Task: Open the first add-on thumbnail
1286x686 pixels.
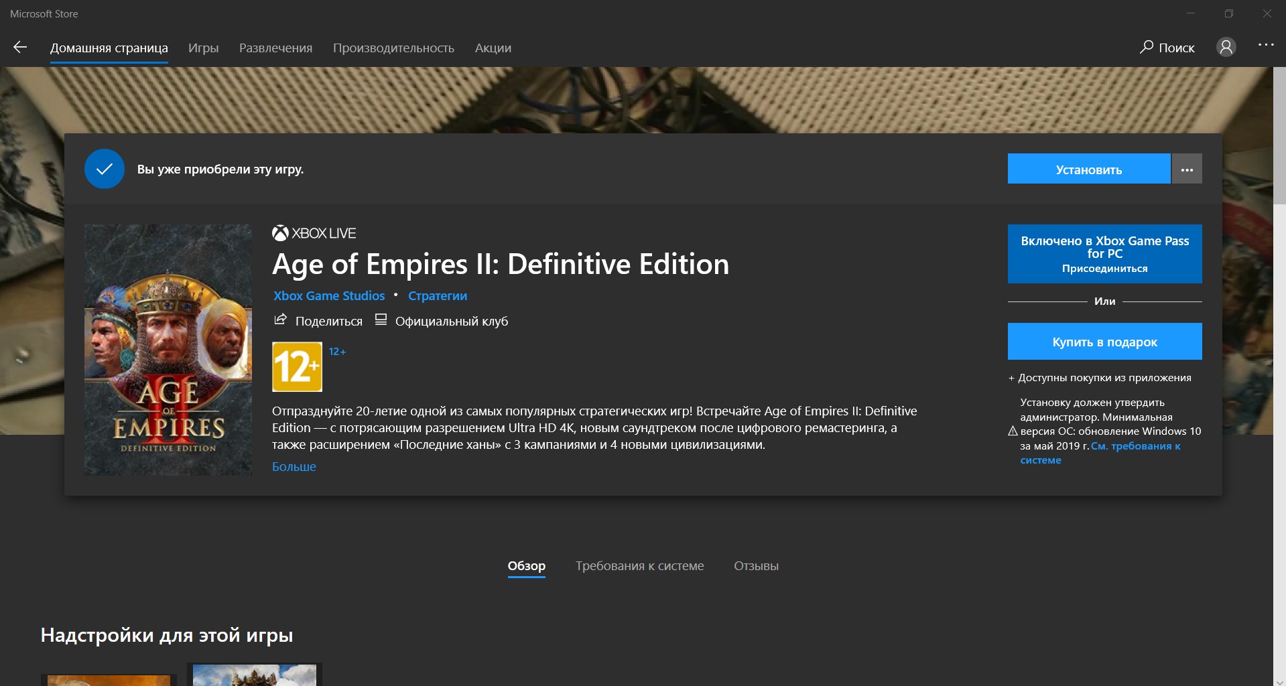Action: [x=109, y=679]
